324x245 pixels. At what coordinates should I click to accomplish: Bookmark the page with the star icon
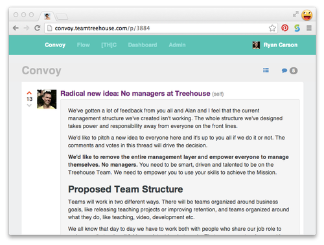coord(272,28)
